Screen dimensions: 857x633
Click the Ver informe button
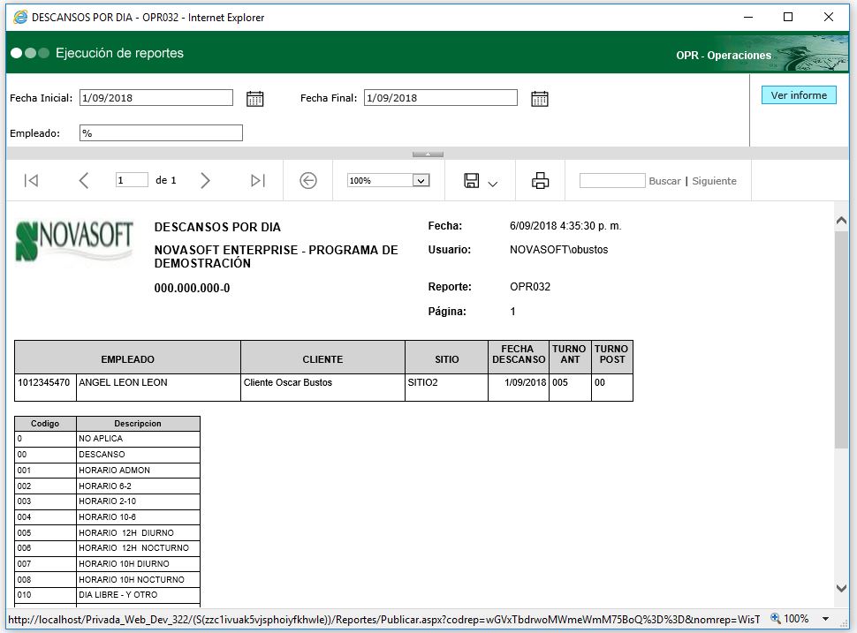pos(799,95)
